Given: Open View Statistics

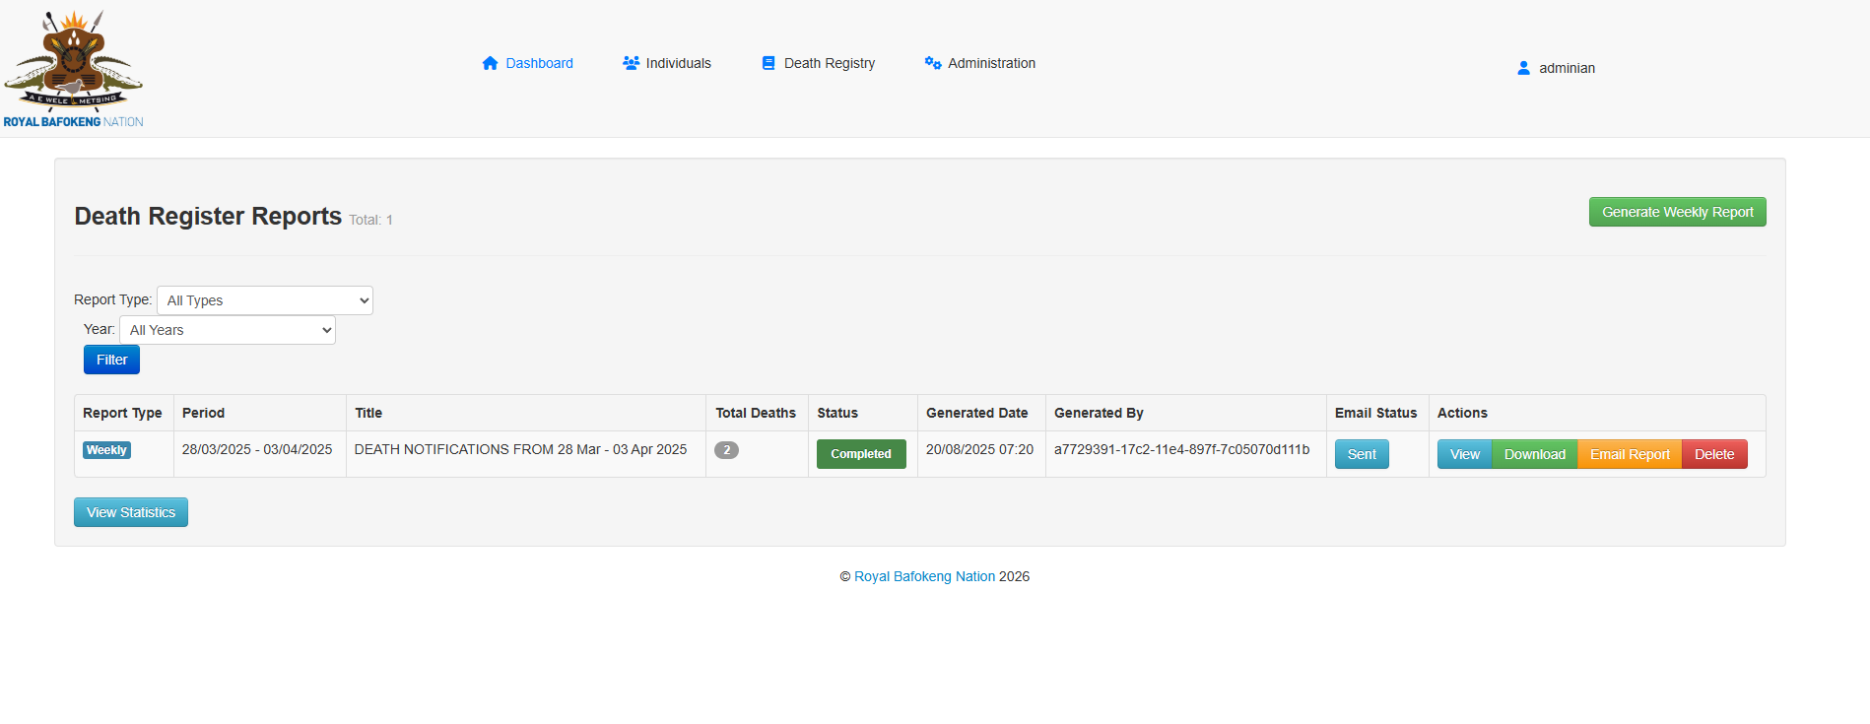Looking at the screenshot, I should pos(131,512).
